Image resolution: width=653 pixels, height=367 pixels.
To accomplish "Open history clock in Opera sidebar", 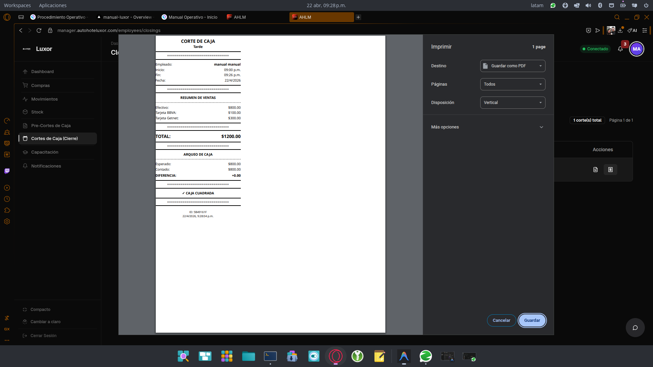I will [x=7, y=199].
